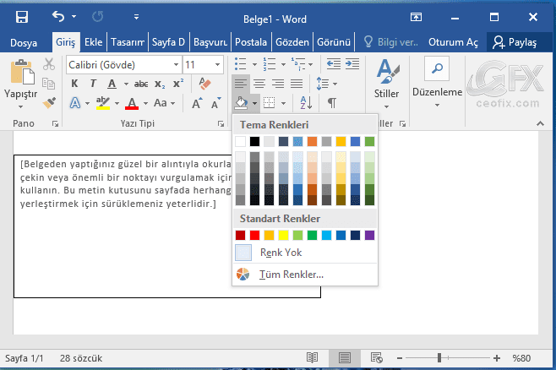Switch to read mode view
Screen dimensions: 556x370
[x=312, y=358]
